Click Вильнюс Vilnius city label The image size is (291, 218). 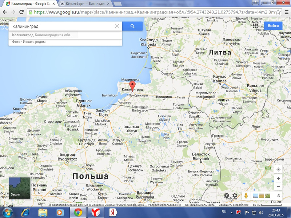click(255, 88)
